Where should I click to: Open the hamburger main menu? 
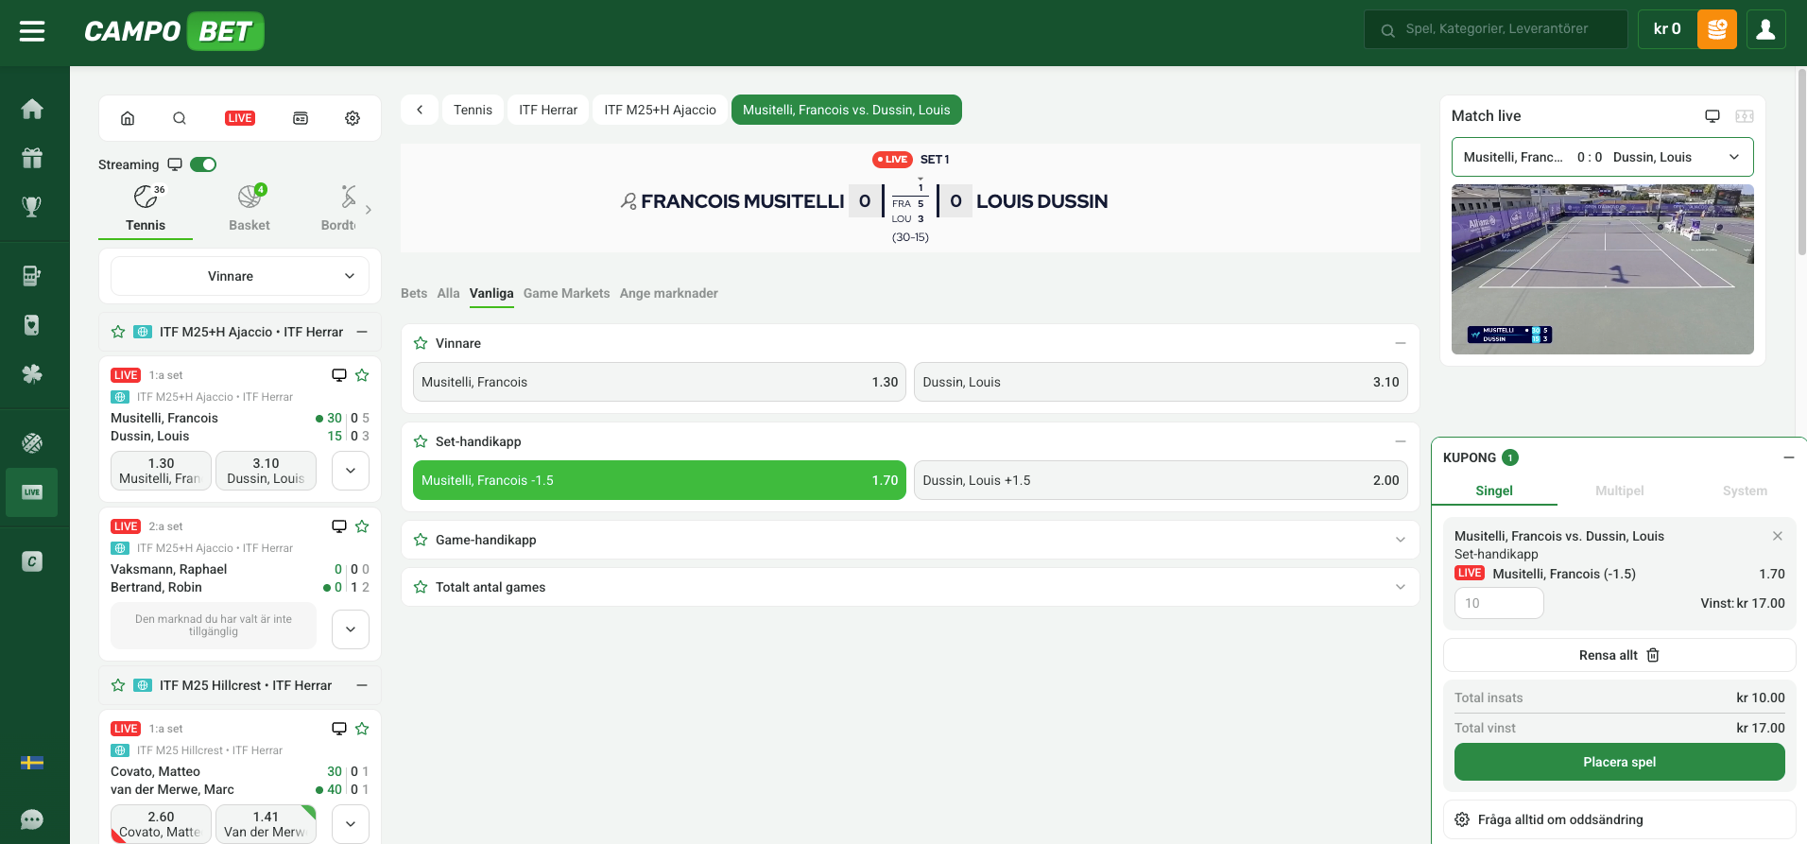tap(32, 31)
